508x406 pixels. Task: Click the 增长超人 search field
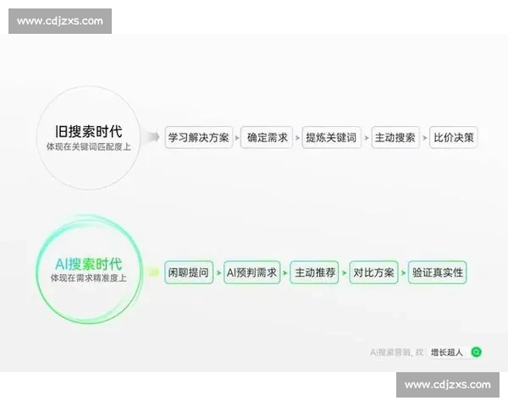pyautogui.click(x=455, y=352)
